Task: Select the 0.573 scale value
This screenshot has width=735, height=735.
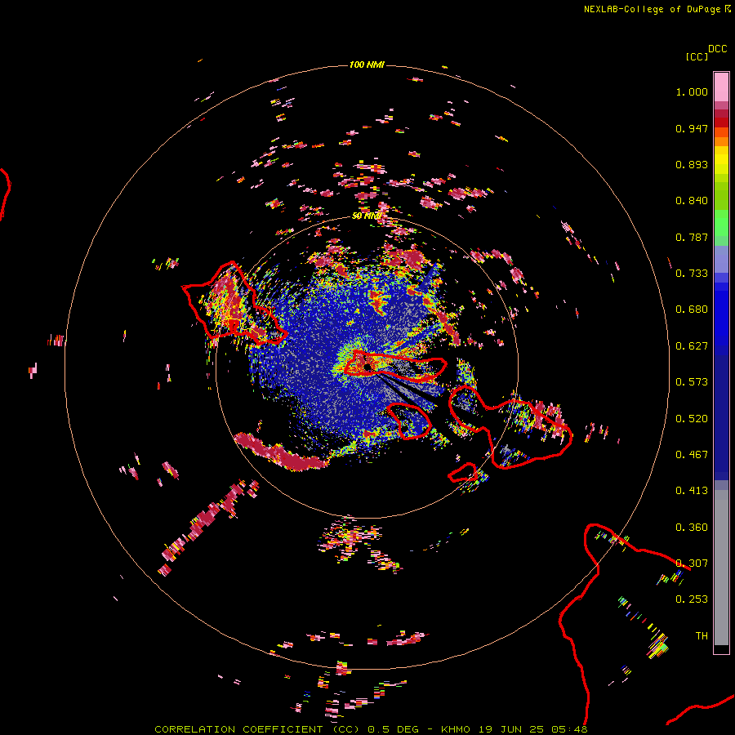Action: pyautogui.click(x=692, y=382)
